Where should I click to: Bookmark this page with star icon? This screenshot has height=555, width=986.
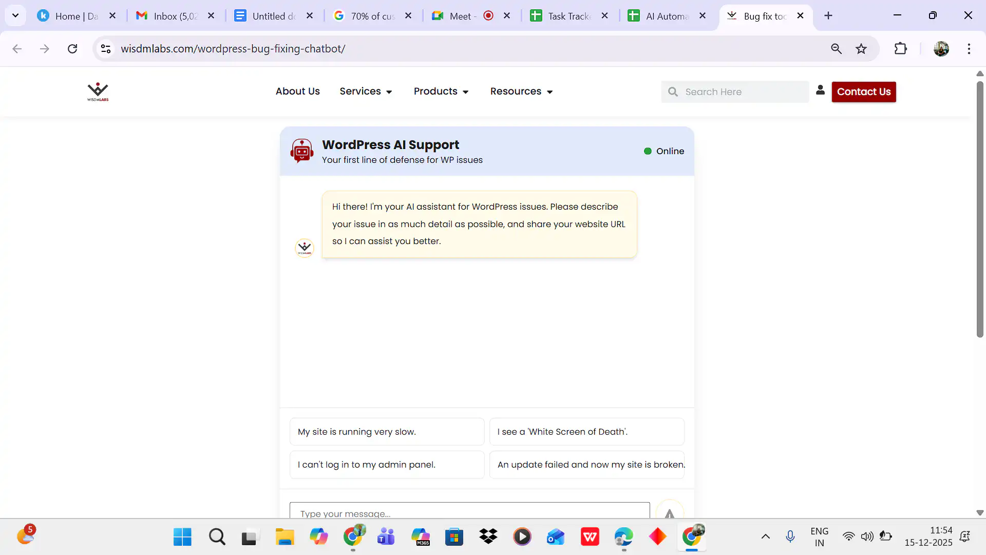point(861,49)
